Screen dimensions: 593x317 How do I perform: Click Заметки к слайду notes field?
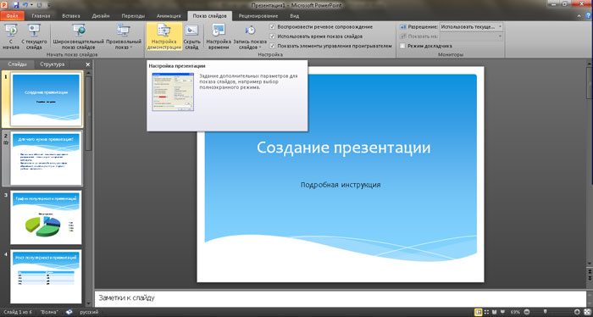tap(340, 298)
